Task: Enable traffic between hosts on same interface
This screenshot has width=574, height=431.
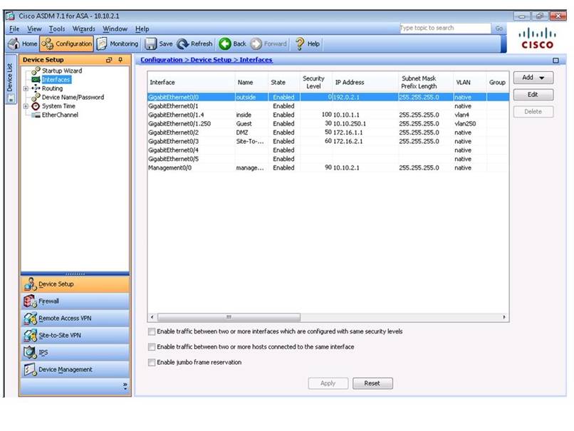Action: (151, 347)
